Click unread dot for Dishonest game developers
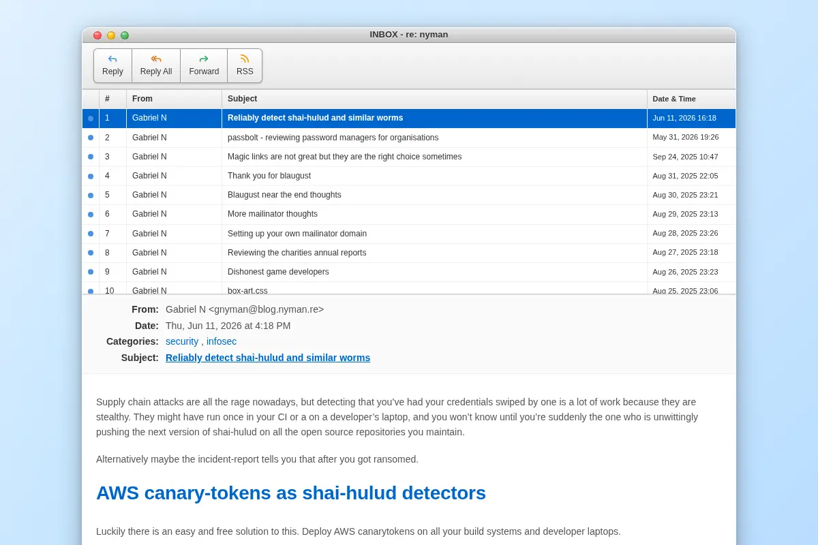Viewport: 818px width, 545px height. click(x=91, y=272)
